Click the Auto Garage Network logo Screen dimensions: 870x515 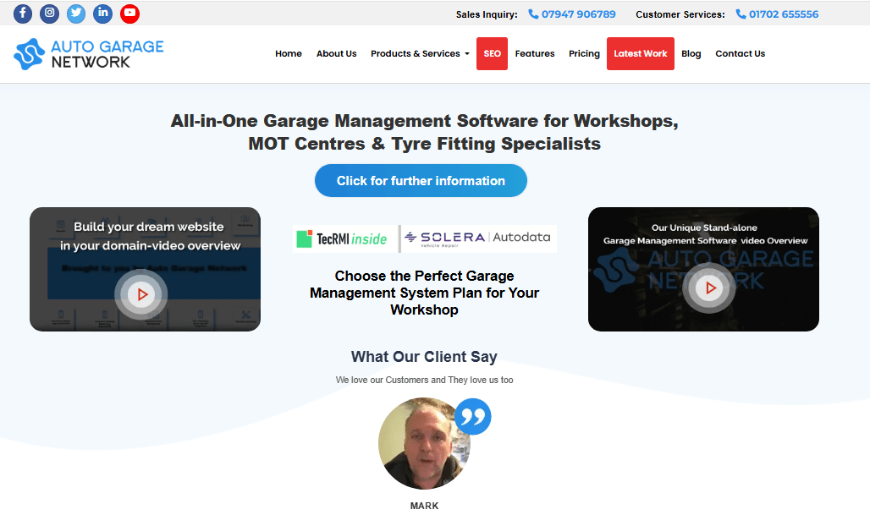(89, 53)
